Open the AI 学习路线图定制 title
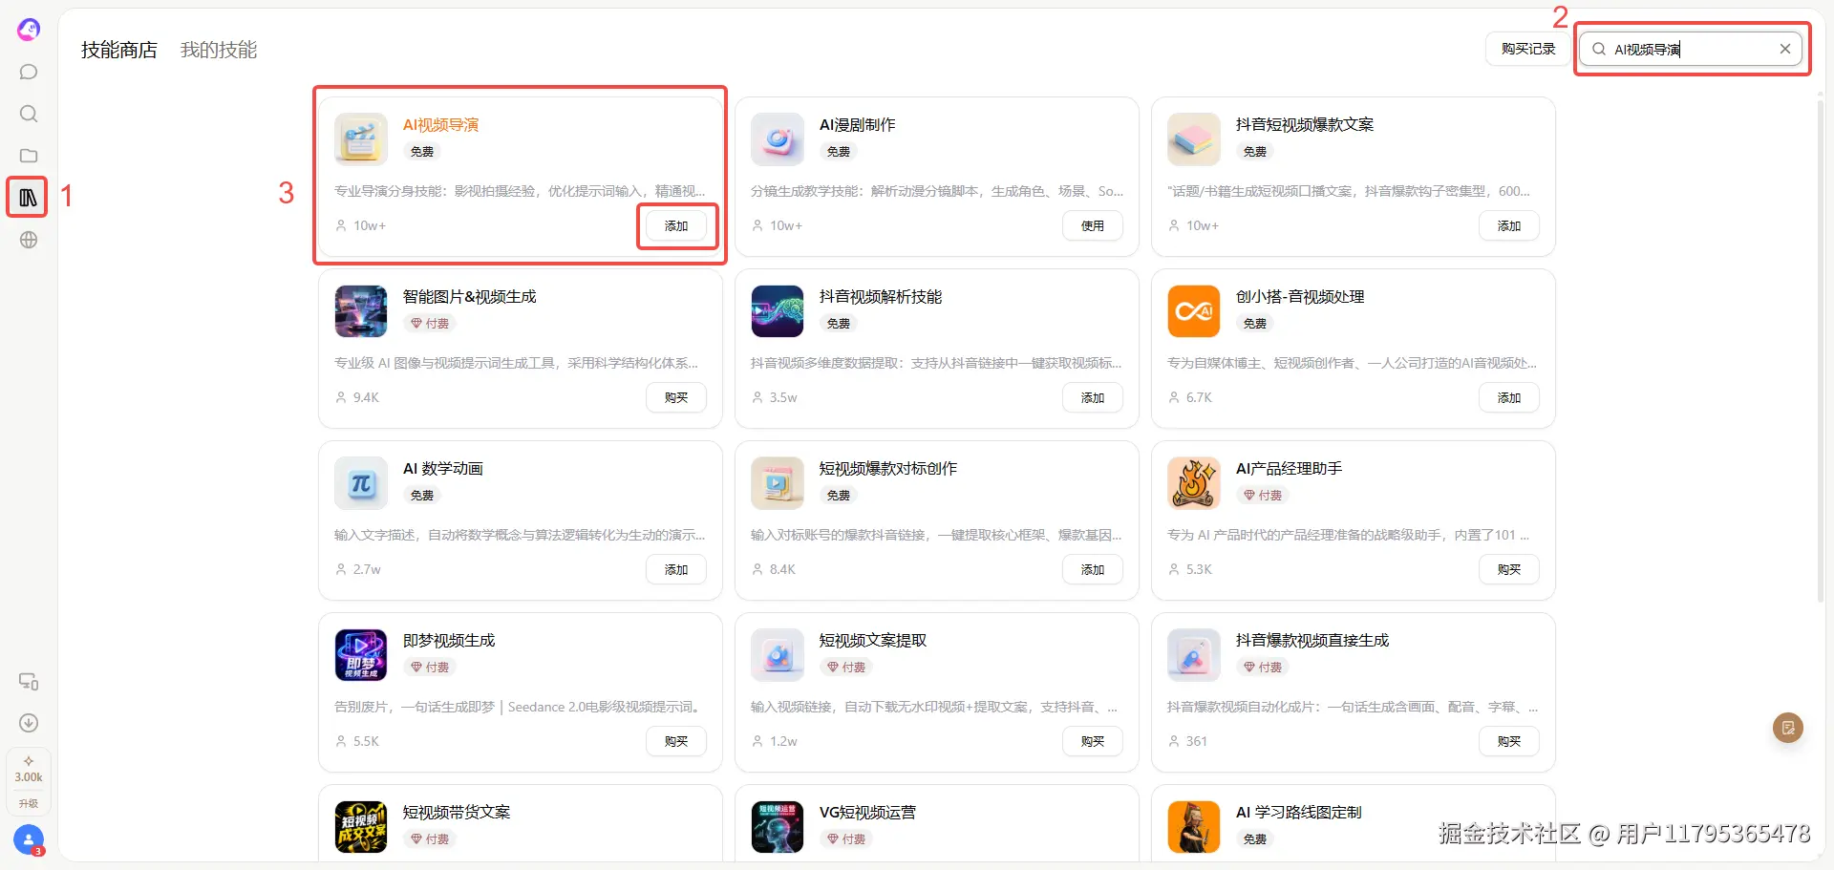The height and width of the screenshot is (870, 1834). pyautogui.click(x=1299, y=813)
